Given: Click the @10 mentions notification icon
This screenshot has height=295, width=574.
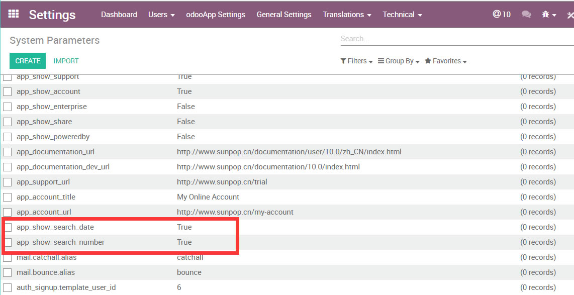Looking at the screenshot, I should pos(501,15).
